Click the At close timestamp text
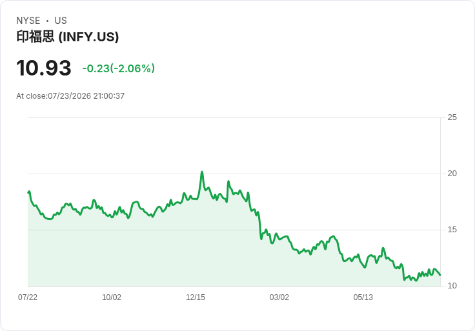This screenshot has height=331, width=475. [x=70, y=96]
